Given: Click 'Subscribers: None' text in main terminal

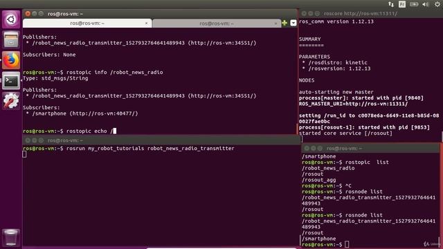Looking at the screenshot, I should pos(49,55).
